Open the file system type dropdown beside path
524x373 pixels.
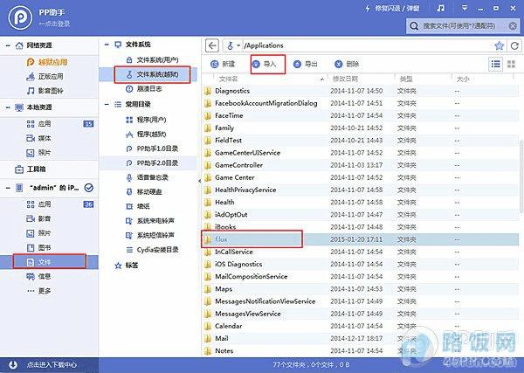pyautogui.click(x=238, y=45)
